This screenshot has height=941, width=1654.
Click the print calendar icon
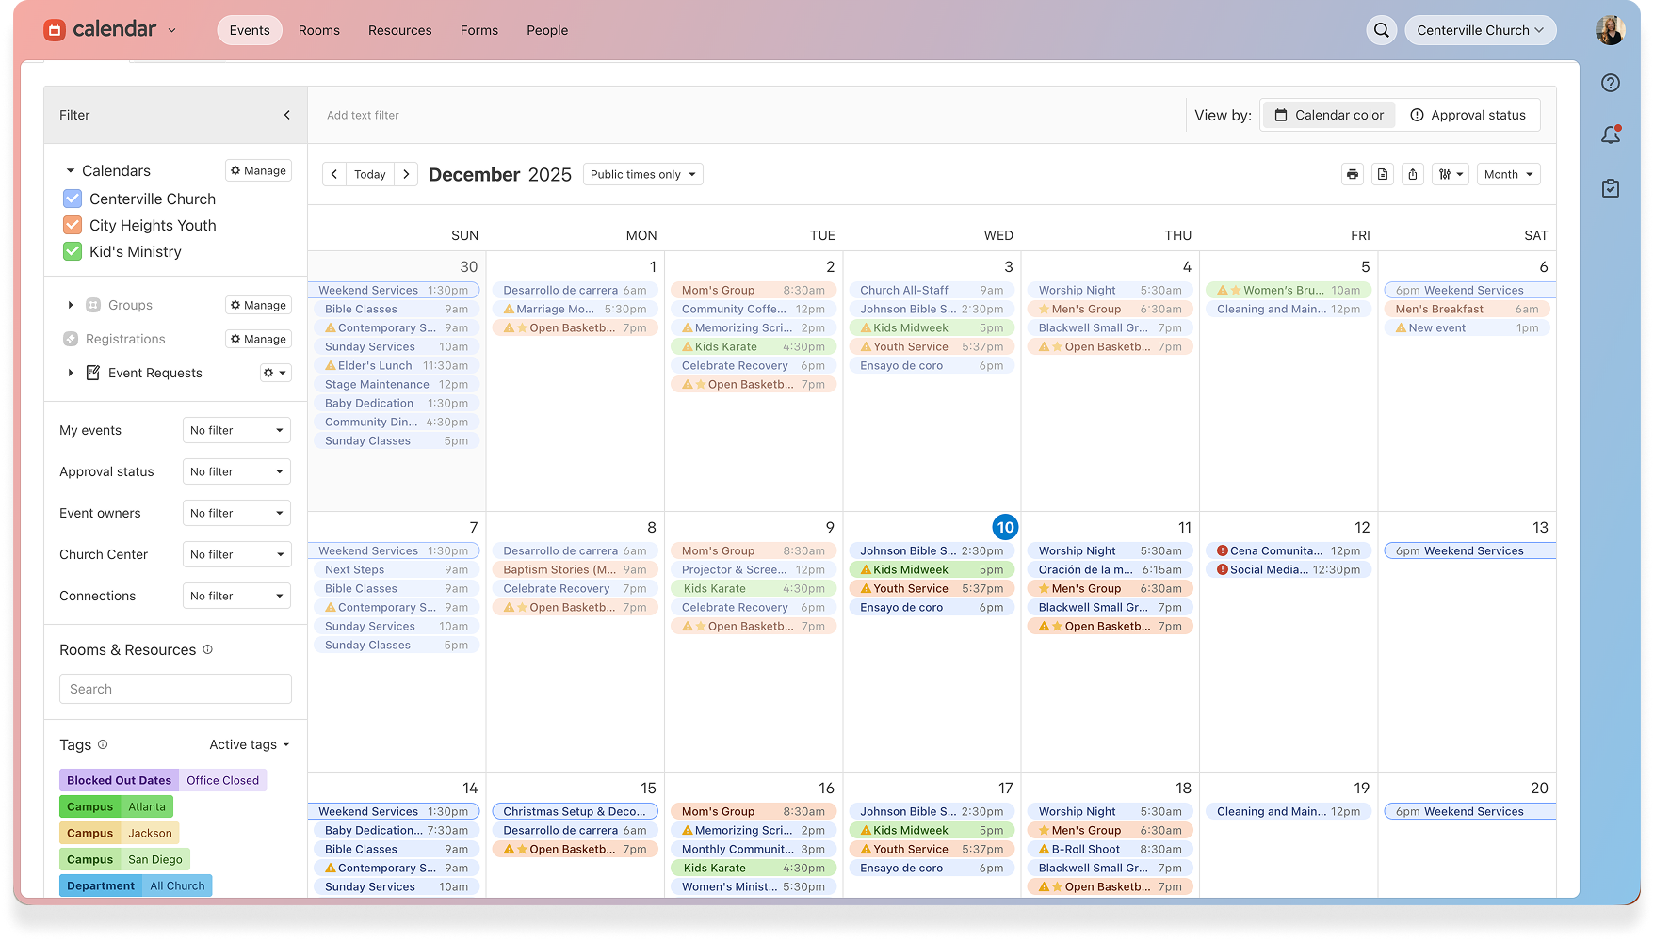[x=1353, y=174]
